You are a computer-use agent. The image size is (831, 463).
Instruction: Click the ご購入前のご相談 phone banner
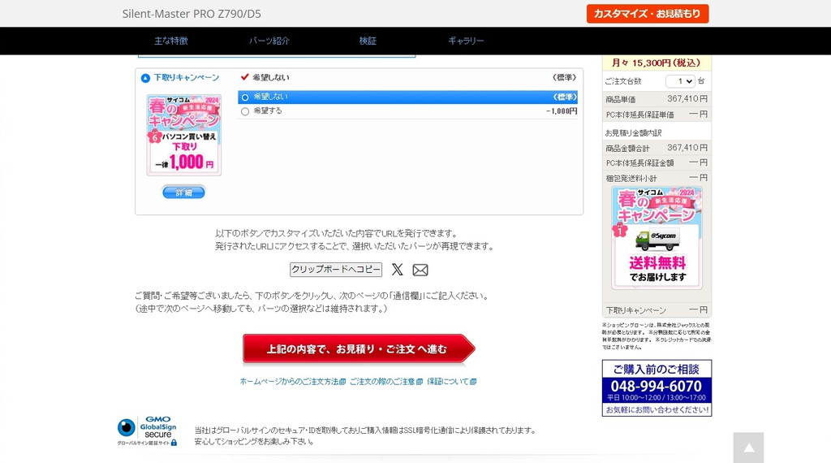click(657, 387)
